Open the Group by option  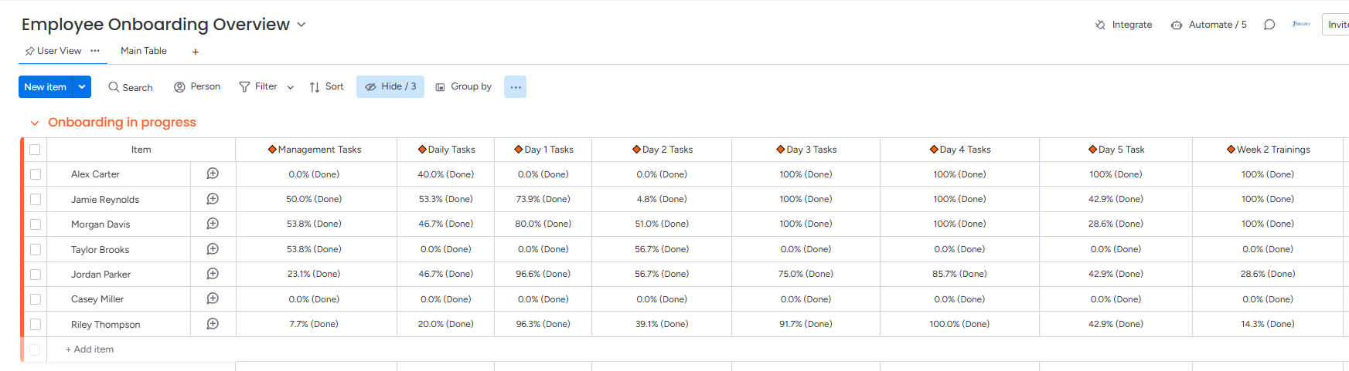pos(464,86)
